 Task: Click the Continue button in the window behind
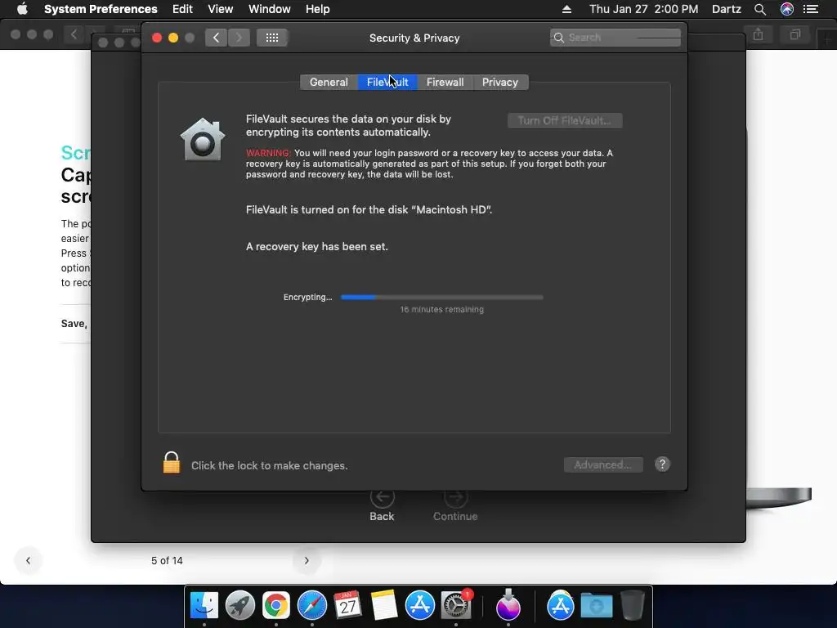click(454, 505)
